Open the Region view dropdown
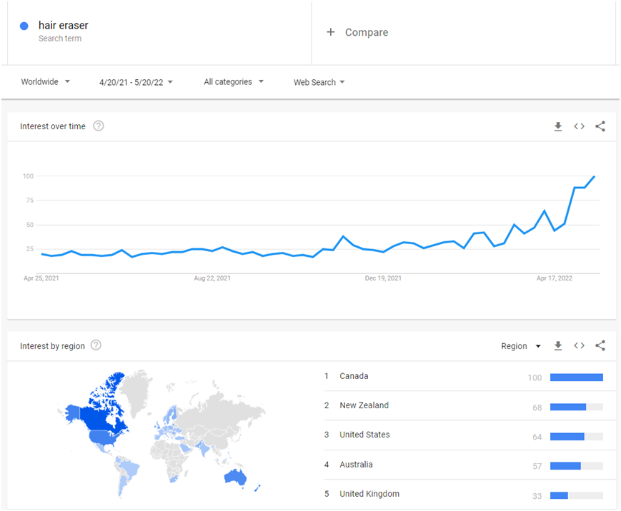This screenshot has height=511, width=621. pos(521,346)
